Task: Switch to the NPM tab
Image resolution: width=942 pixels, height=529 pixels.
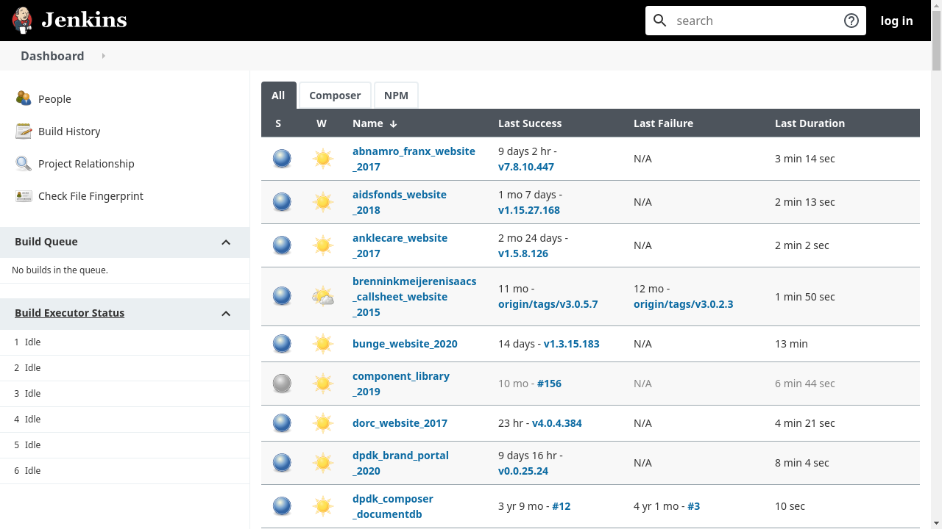Action: [396, 96]
